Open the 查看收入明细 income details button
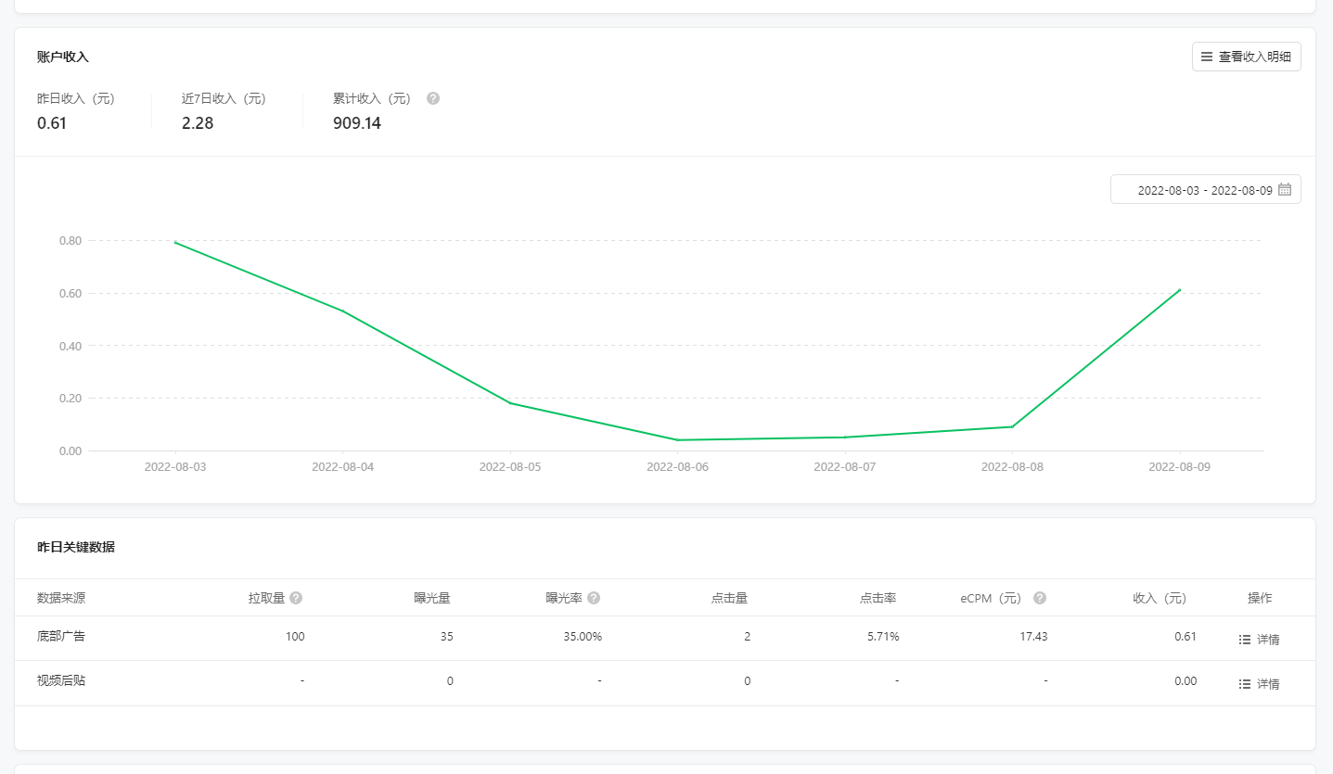 point(1246,57)
